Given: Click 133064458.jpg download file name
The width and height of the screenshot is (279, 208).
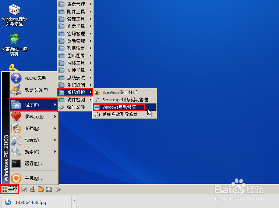Looking at the screenshot, I should coord(31,202).
